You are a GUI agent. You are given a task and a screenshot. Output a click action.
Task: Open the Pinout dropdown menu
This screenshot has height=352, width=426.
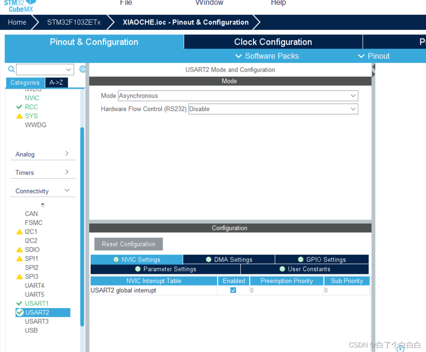click(374, 56)
